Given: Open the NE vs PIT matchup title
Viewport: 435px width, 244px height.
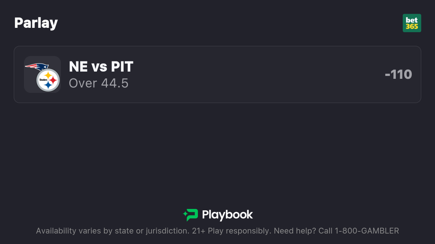Looking at the screenshot, I should pos(101,67).
